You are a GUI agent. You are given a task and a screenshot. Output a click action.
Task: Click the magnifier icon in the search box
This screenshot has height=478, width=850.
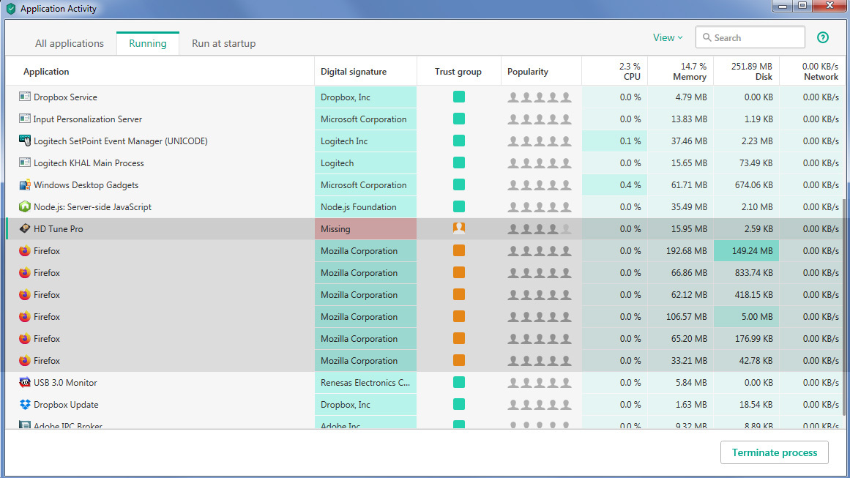(x=707, y=37)
